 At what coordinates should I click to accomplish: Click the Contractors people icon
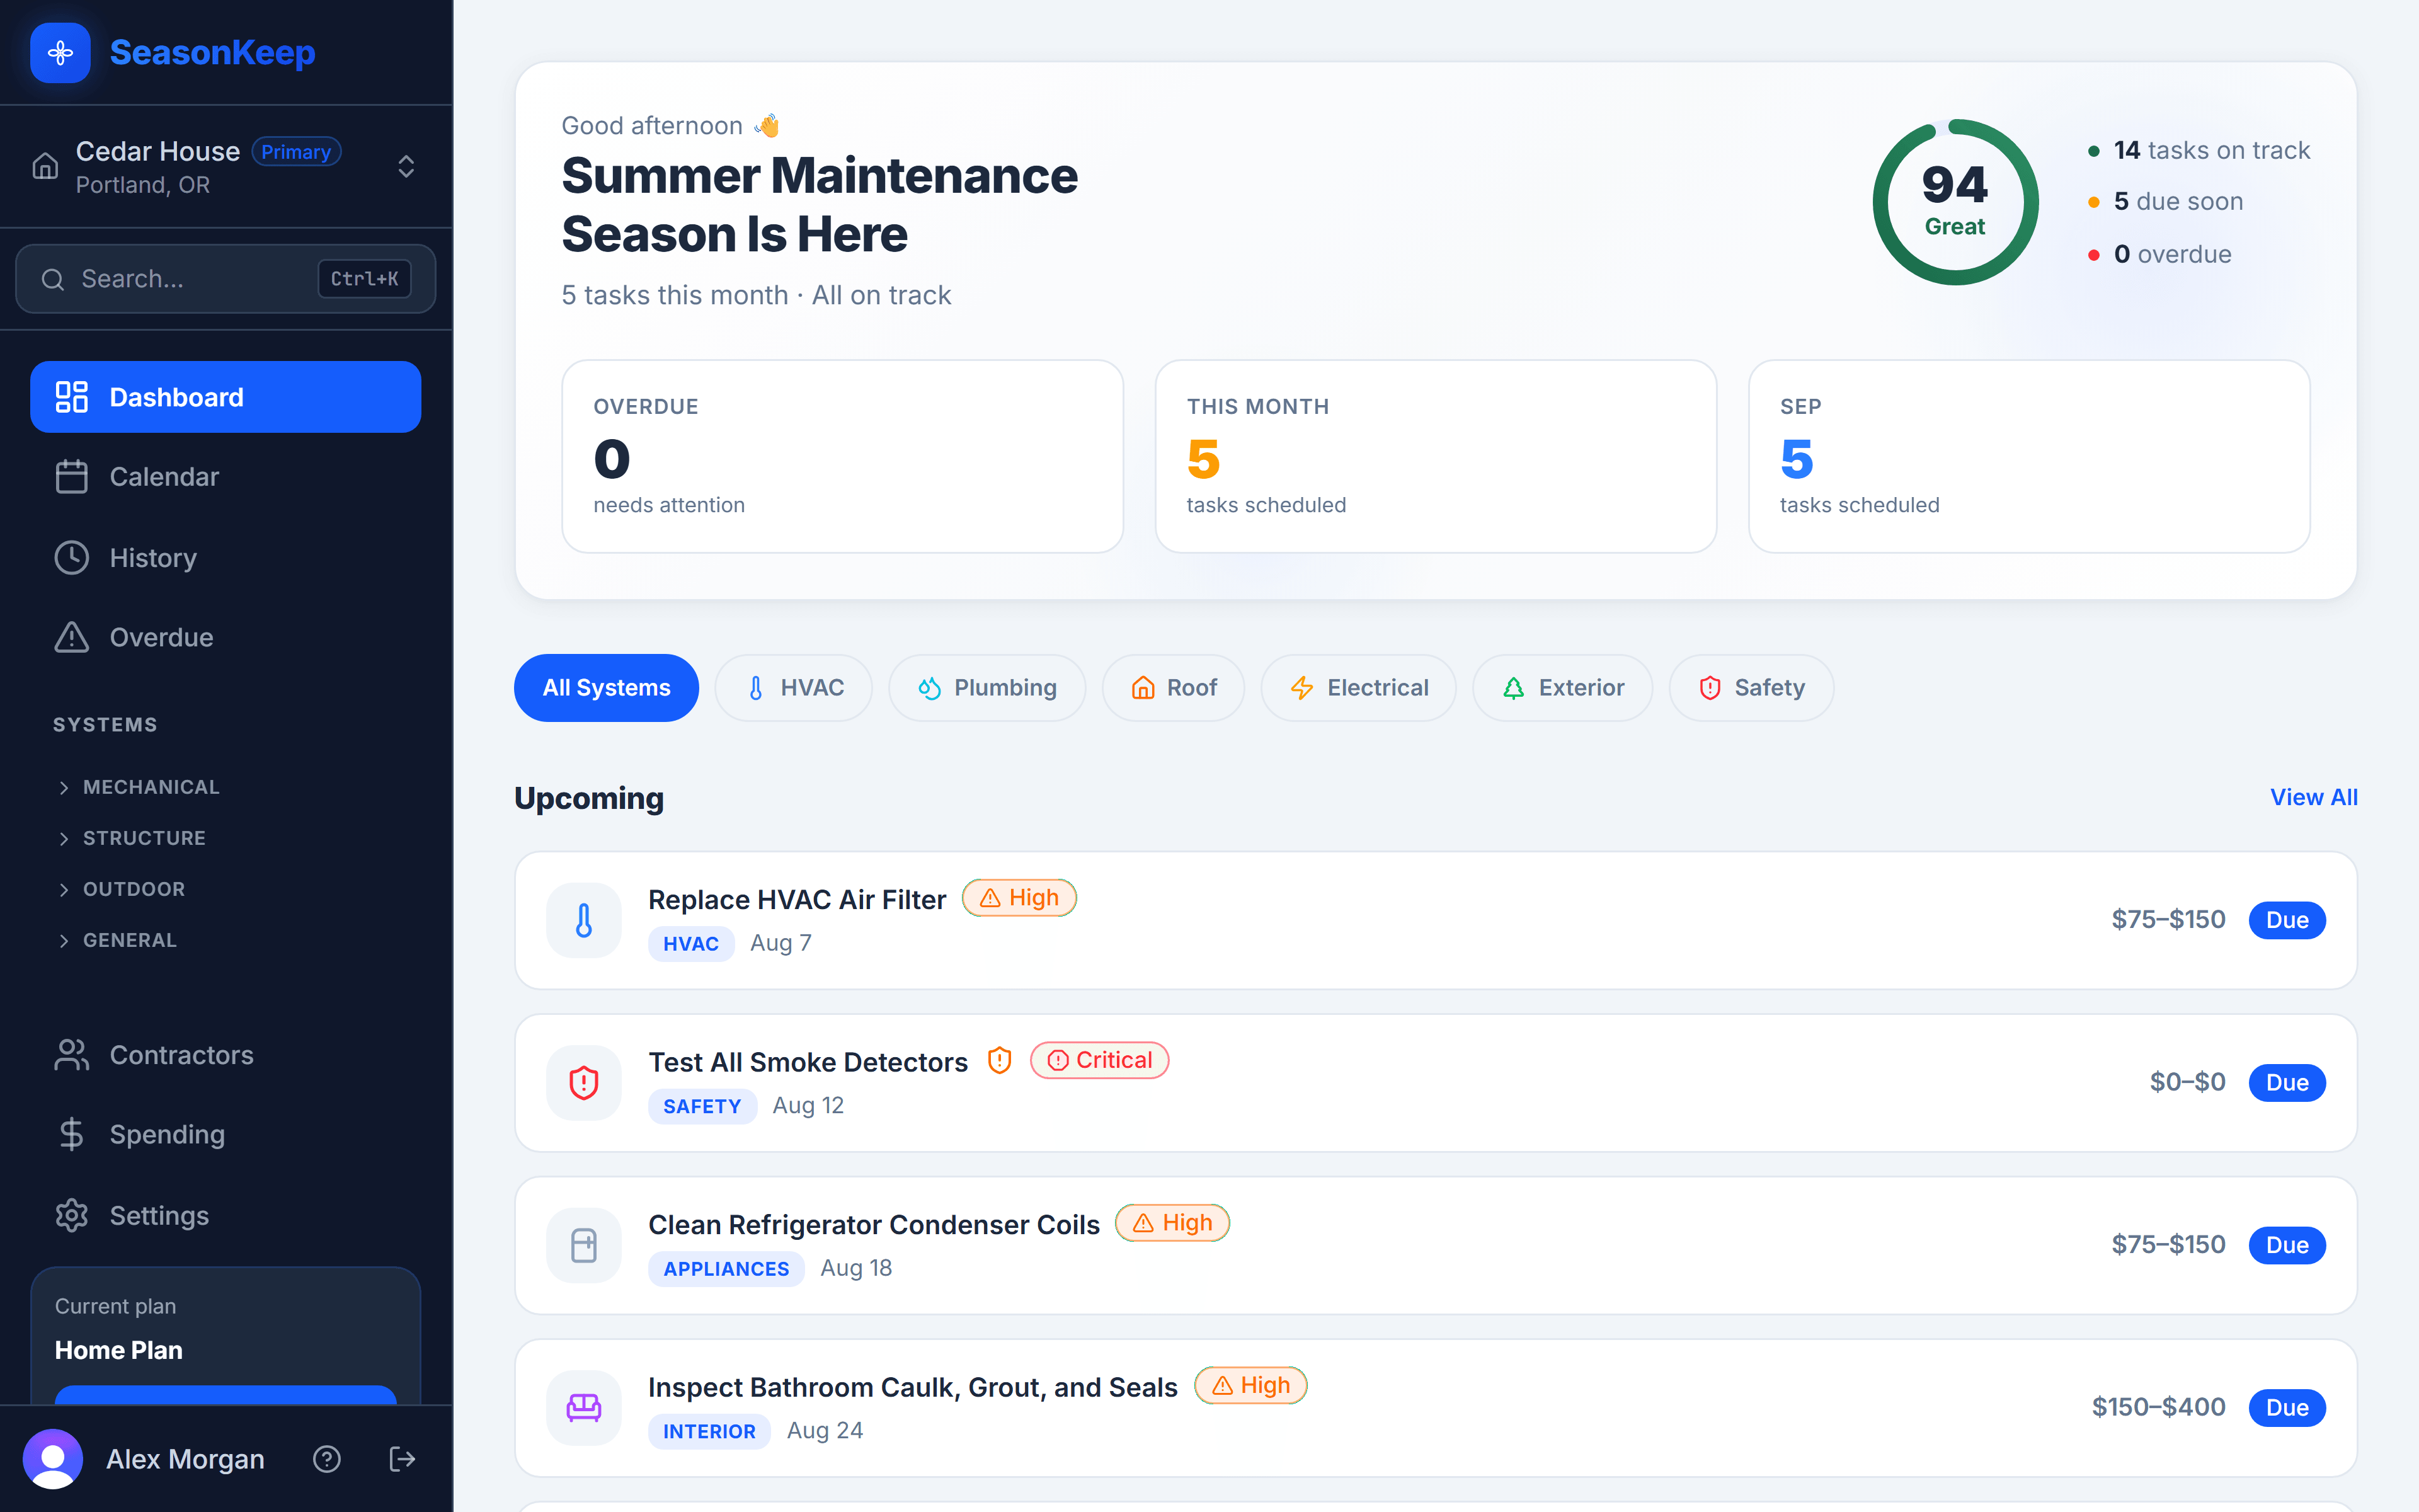pyautogui.click(x=72, y=1055)
